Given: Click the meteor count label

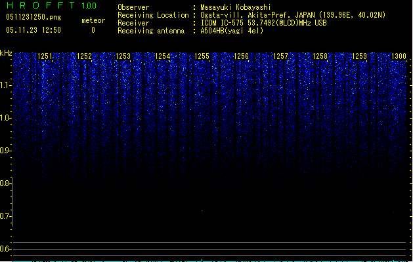Looking at the screenshot, I should [93, 20].
